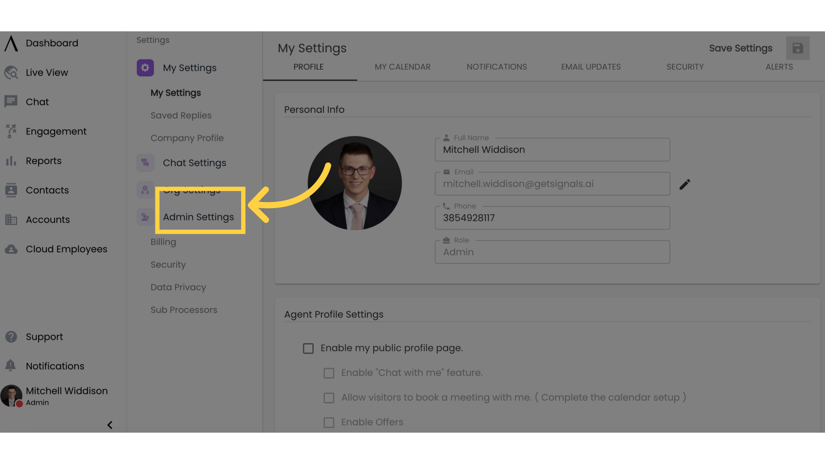Image resolution: width=825 pixels, height=464 pixels.
Task: Open Company Profile settings
Action: tap(187, 138)
